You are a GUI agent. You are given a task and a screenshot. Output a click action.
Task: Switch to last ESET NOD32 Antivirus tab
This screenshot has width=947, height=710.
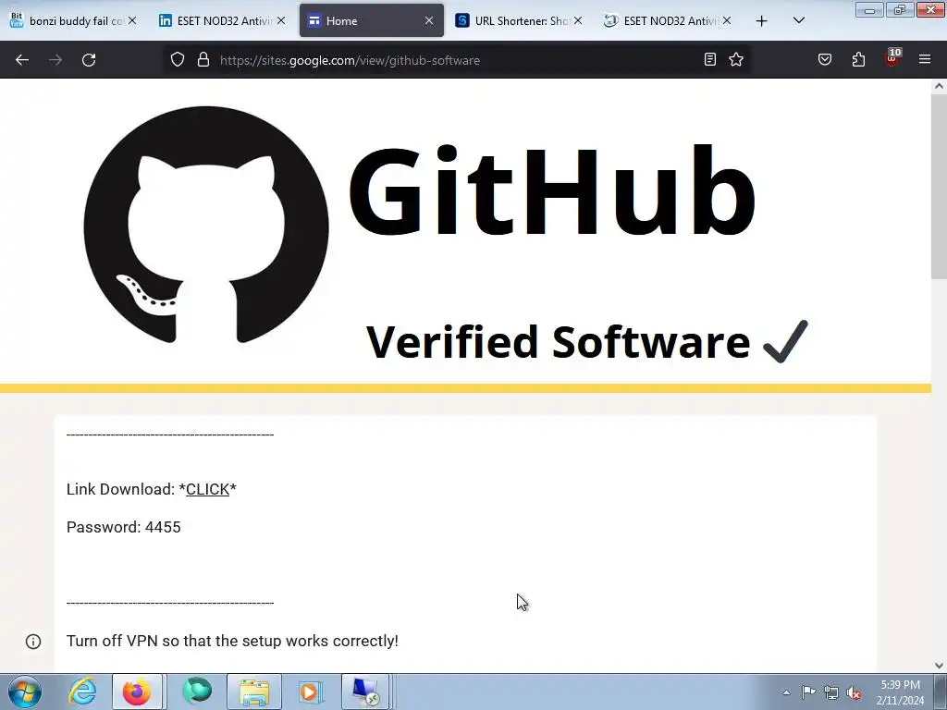tap(668, 20)
